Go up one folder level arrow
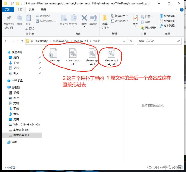The height and width of the screenshot is (172, 186). pos(22,41)
